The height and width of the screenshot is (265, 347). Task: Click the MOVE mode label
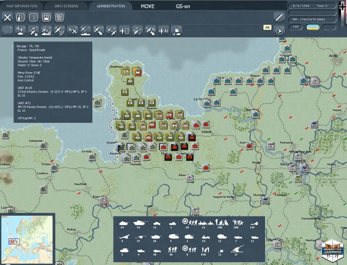click(x=147, y=6)
